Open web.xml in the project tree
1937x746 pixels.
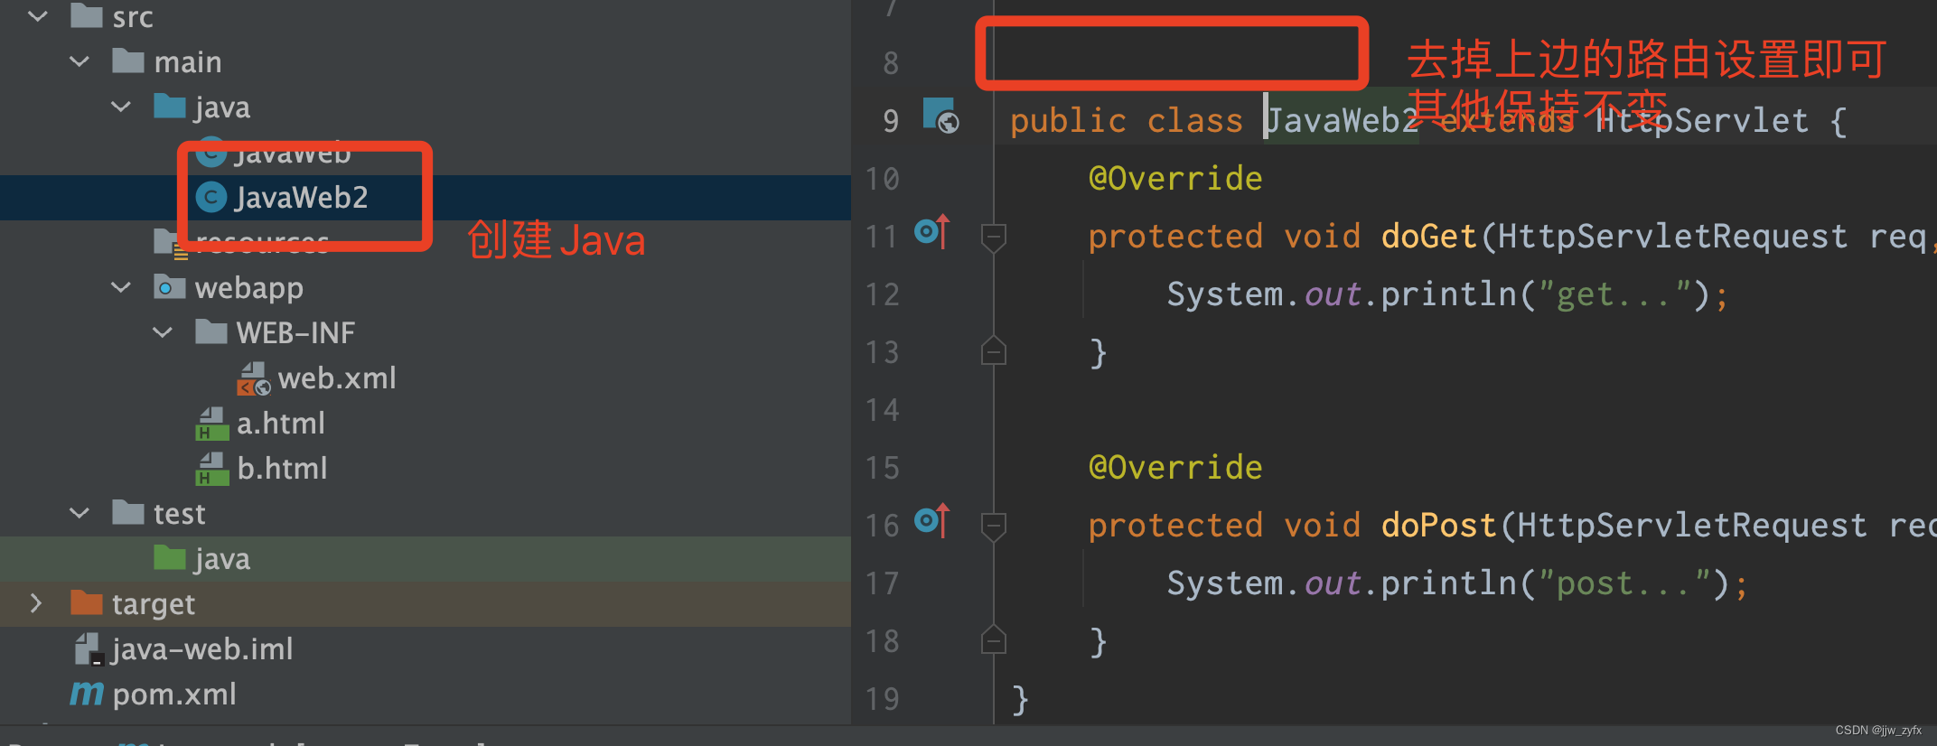point(336,378)
